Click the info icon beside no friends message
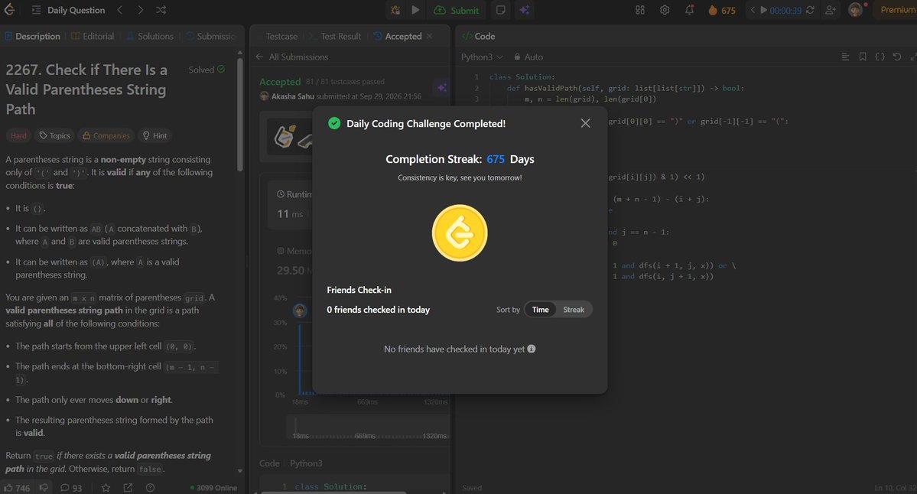The width and height of the screenshot is (917, 494). 532,349
